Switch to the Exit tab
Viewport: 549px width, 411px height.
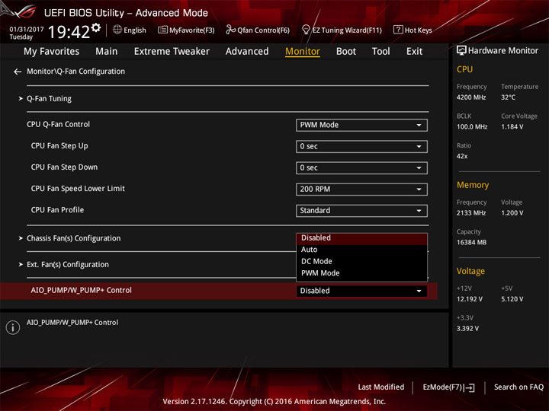pos(414,52)
